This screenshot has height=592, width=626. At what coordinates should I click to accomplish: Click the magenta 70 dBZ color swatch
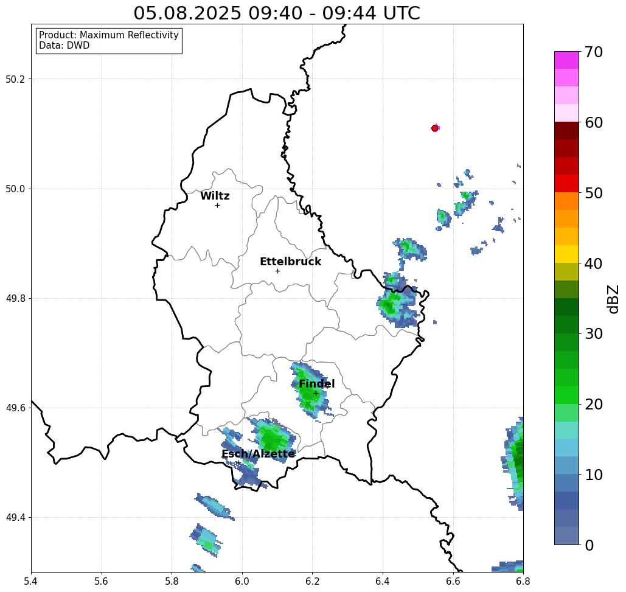[566, 60]
